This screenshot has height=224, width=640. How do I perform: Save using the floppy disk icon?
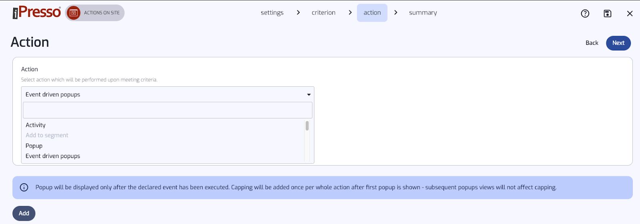point(607,14)
